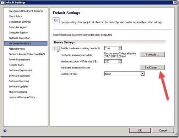This screenshot has height=138, width=179.
Task: Click the Default Settings checklist icon
Action: [x=56, y=21]
